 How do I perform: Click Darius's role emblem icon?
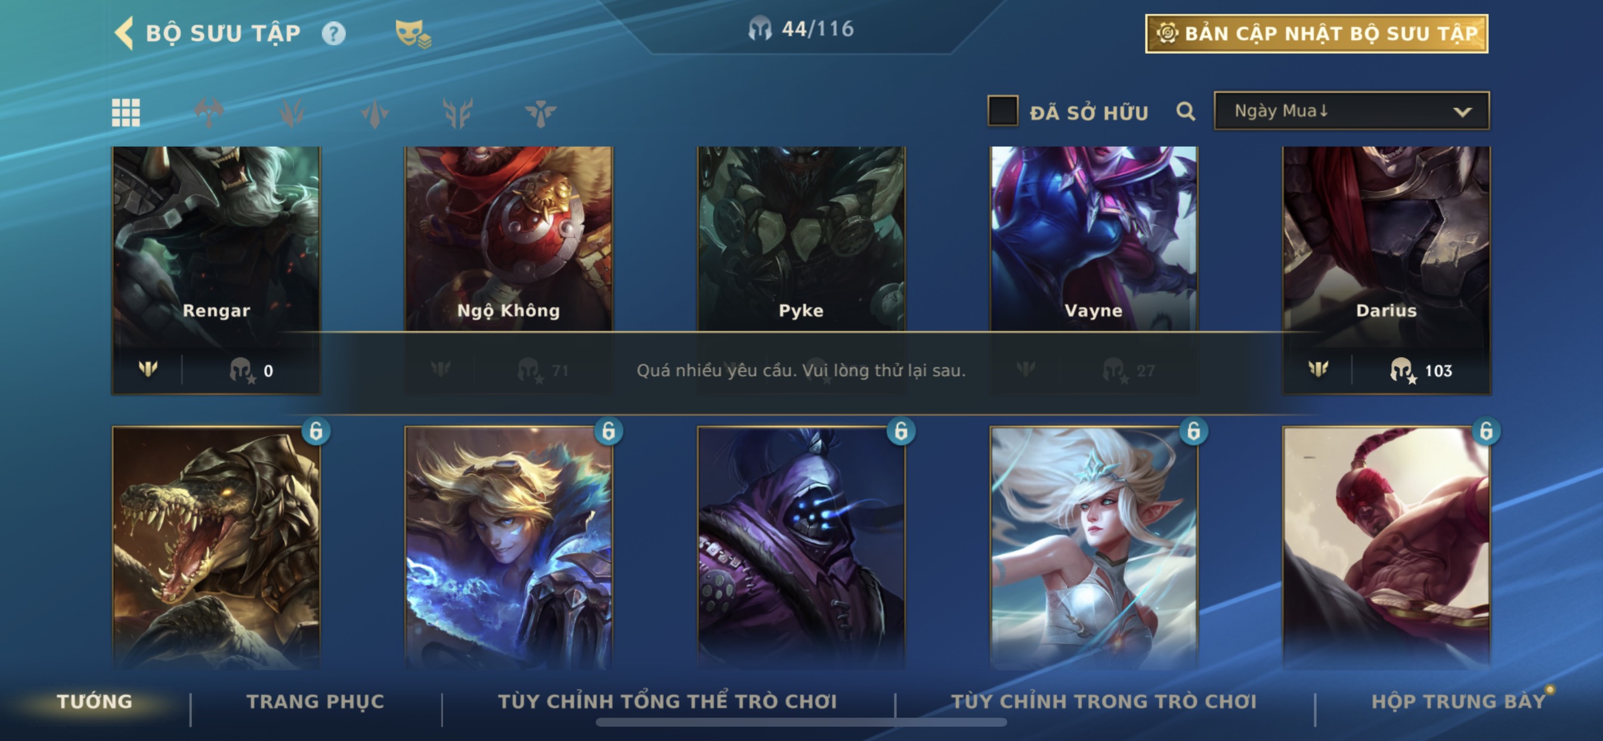click(x=1317, y=369)
